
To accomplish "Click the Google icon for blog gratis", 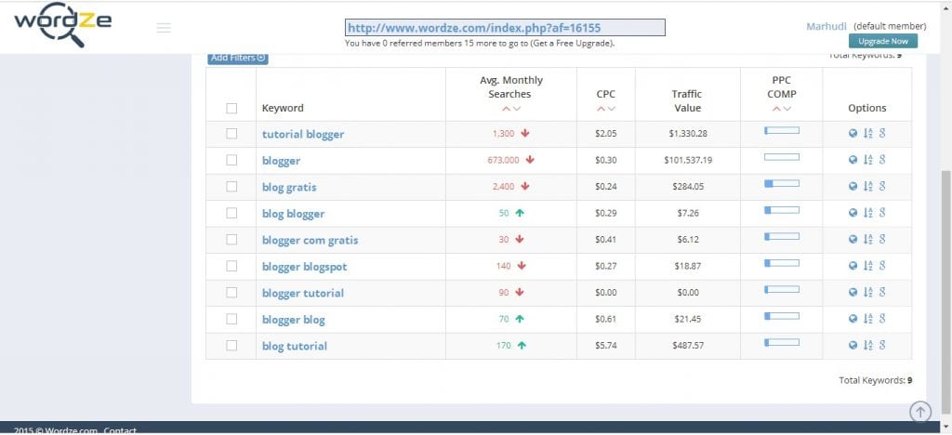I will [880, 187].
